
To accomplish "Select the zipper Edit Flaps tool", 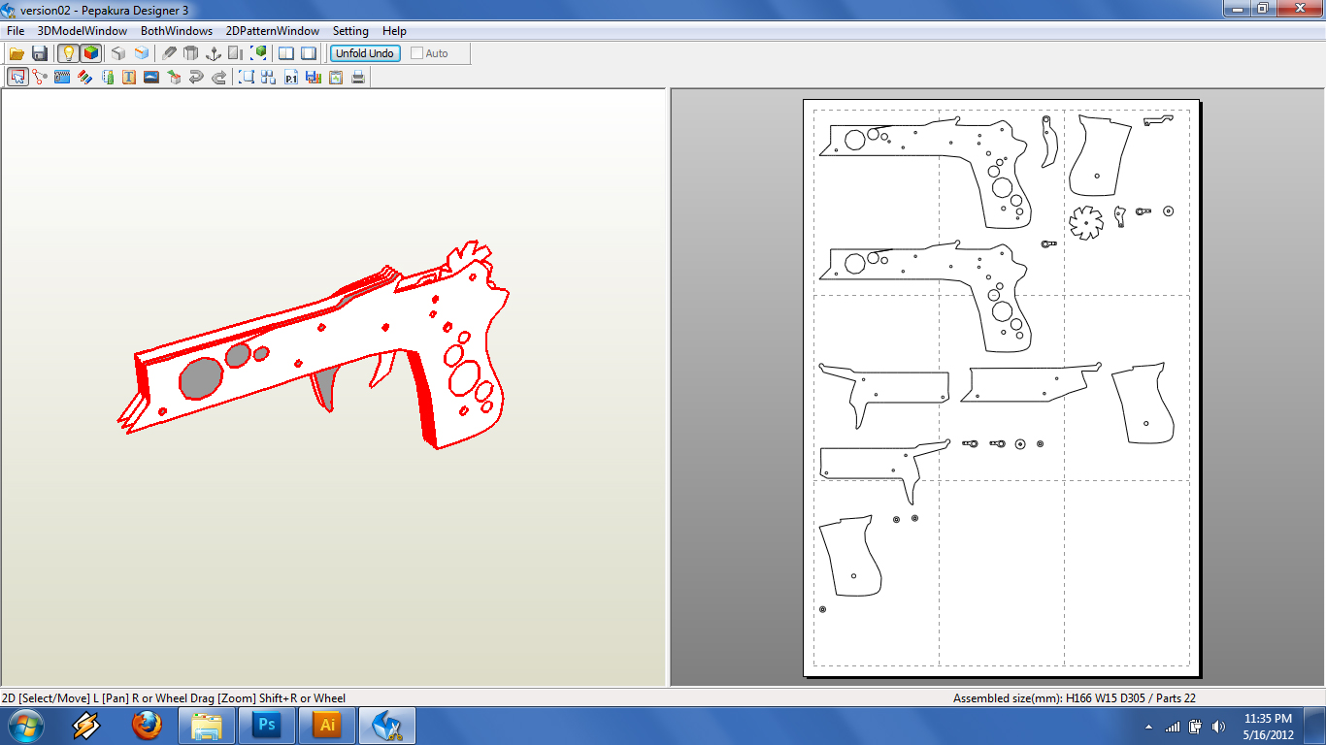I will coord(62,77).
